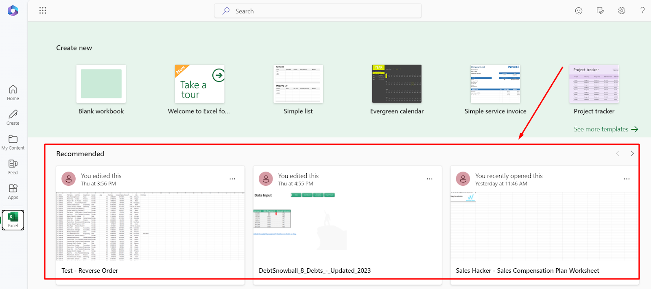This screenshot has width=651, height=289.
Task: Click 'Thu at 3:56 PM' timestamp
Action: click(x=98, y=184)
